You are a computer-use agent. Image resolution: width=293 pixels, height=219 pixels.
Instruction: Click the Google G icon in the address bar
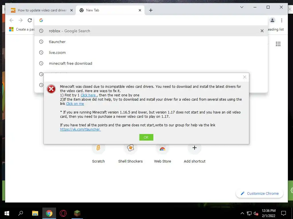tap(41, 20)
